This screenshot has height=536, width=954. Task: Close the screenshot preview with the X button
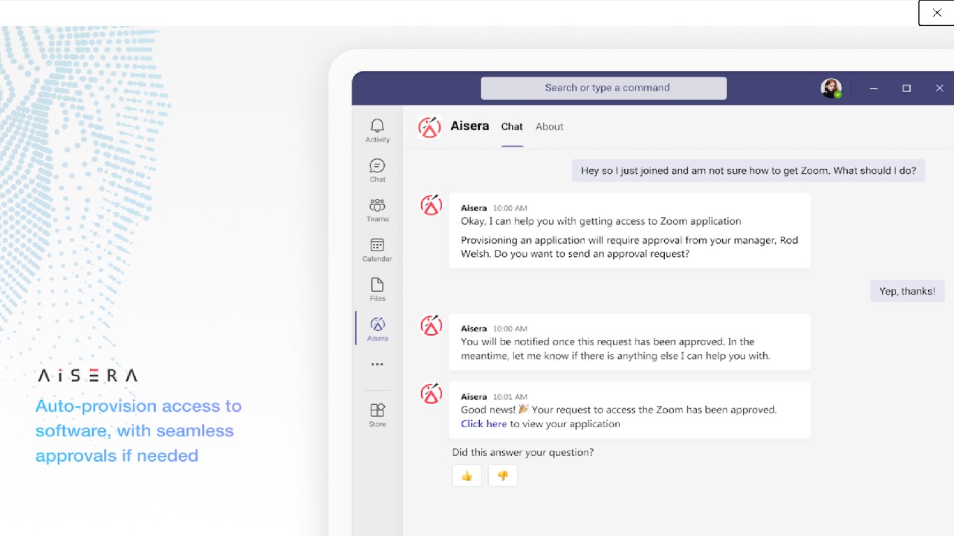[x=937, y=13]
